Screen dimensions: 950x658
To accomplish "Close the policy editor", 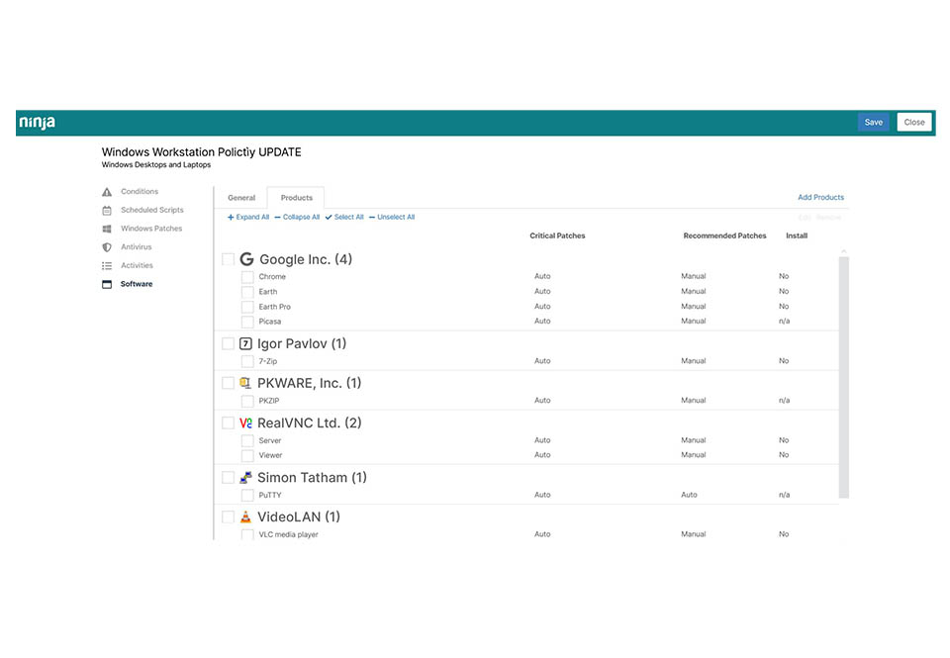I will pyautogui.click(x=914, y=123).
